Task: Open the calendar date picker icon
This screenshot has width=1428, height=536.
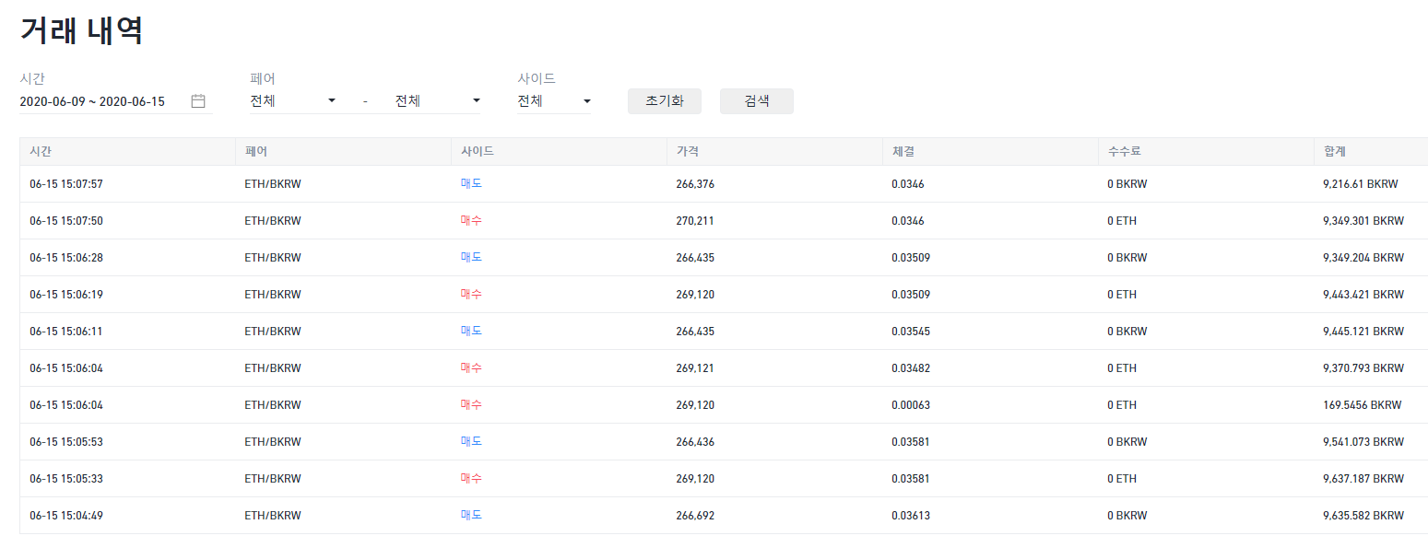Action: coord(198,101)
